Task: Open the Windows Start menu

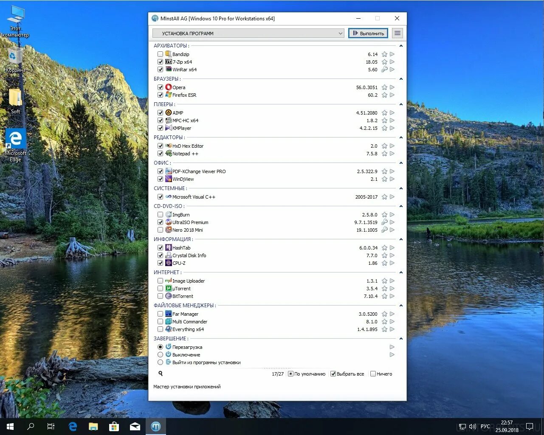Action: (10, 427)
